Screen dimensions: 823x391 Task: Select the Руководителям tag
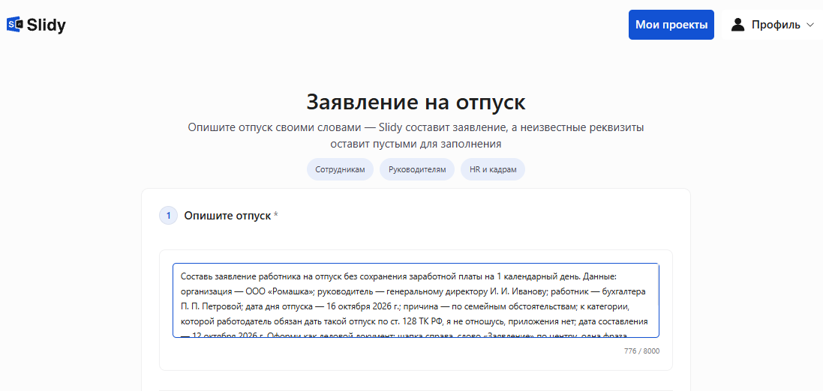pos(417,169)
